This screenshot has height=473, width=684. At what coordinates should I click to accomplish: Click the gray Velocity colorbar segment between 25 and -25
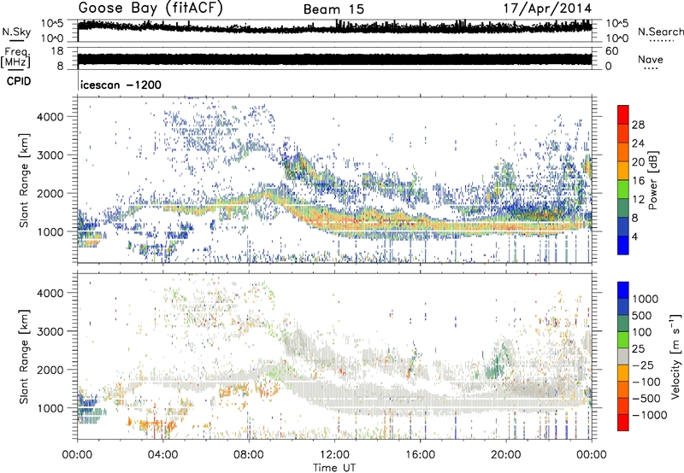(623, 356)
